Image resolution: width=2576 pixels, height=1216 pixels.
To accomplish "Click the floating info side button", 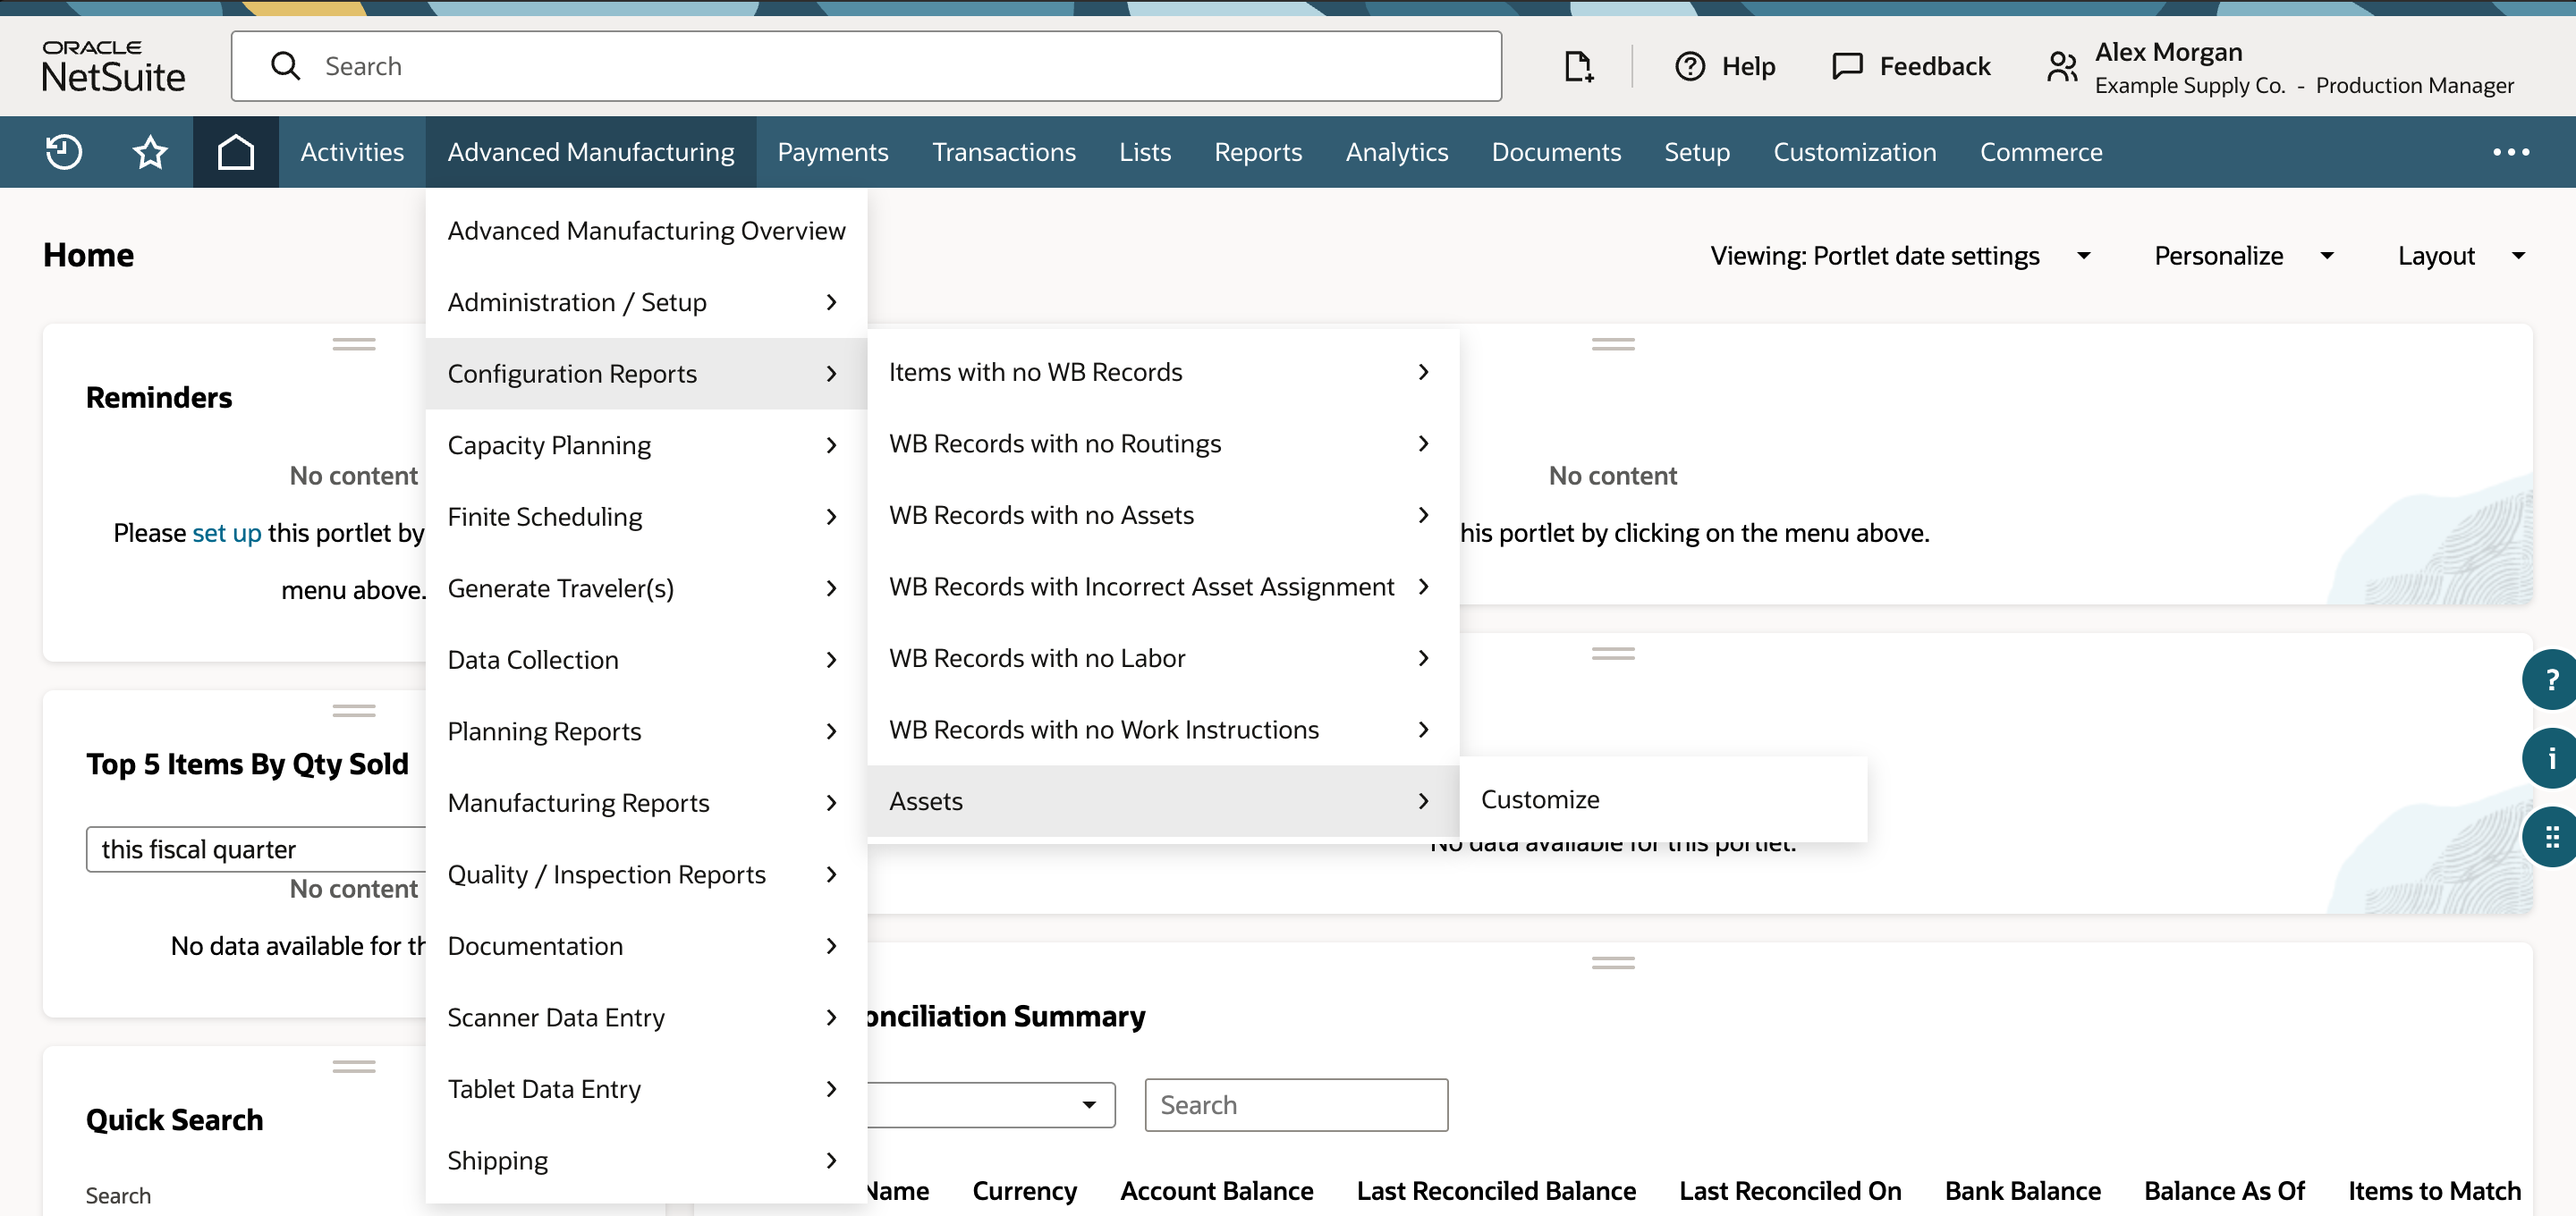I will point(2550,758).
